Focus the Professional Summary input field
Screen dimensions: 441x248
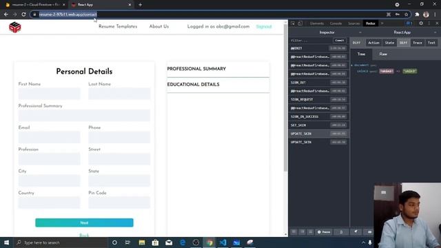[84, 115]
